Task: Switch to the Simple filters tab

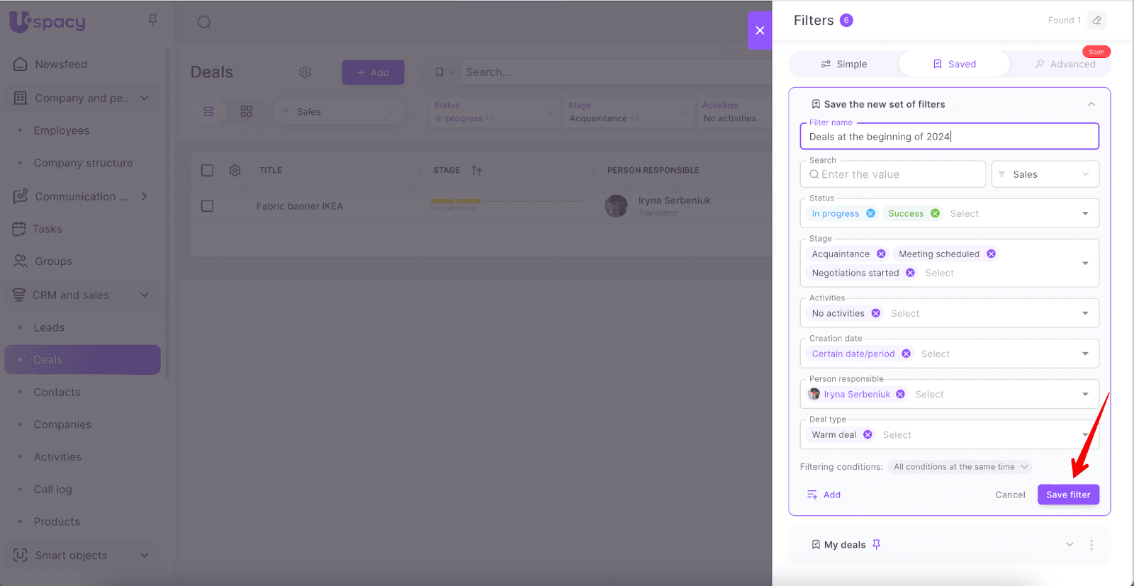Action: [x=843, y=64]
